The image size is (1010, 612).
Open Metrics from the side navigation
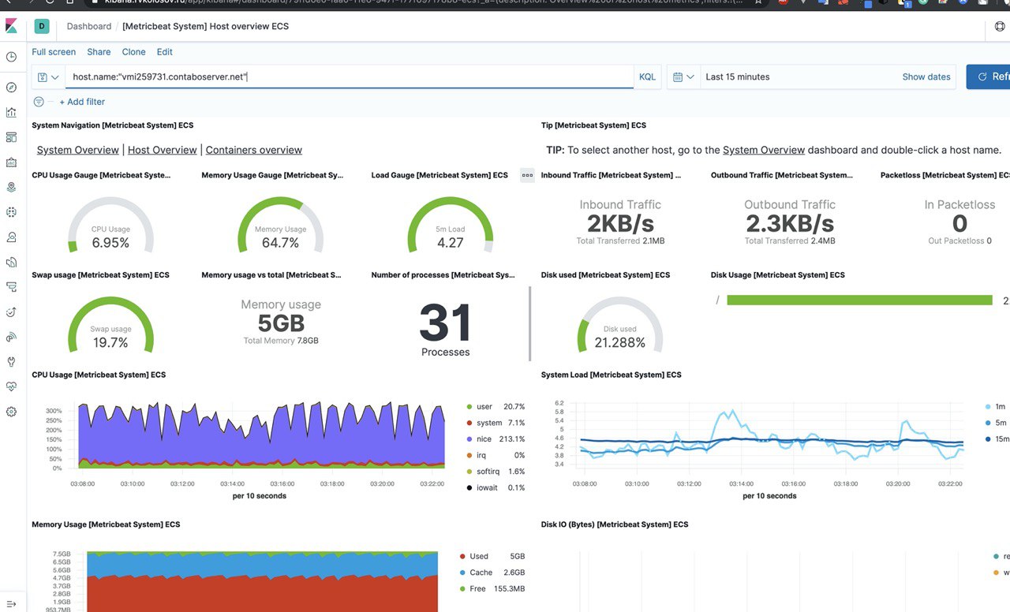coord(11,237)
